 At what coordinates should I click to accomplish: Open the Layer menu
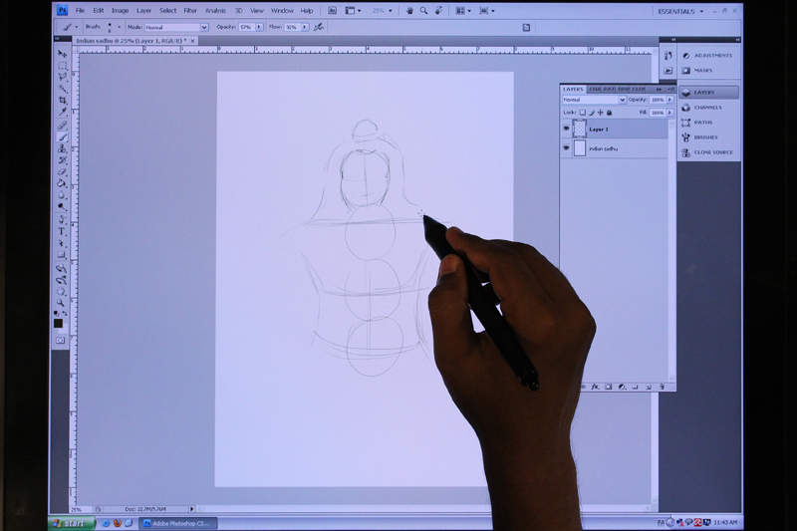143,10
